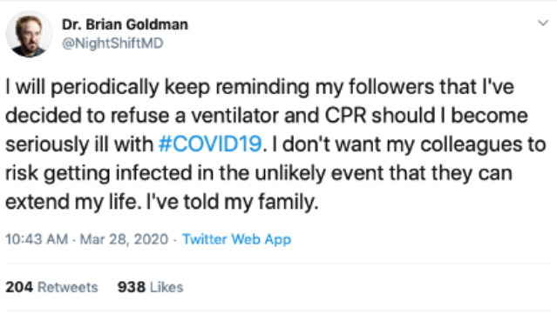Visit the @NightShiftMD handle
557x314 pixels.
[112, 43]
